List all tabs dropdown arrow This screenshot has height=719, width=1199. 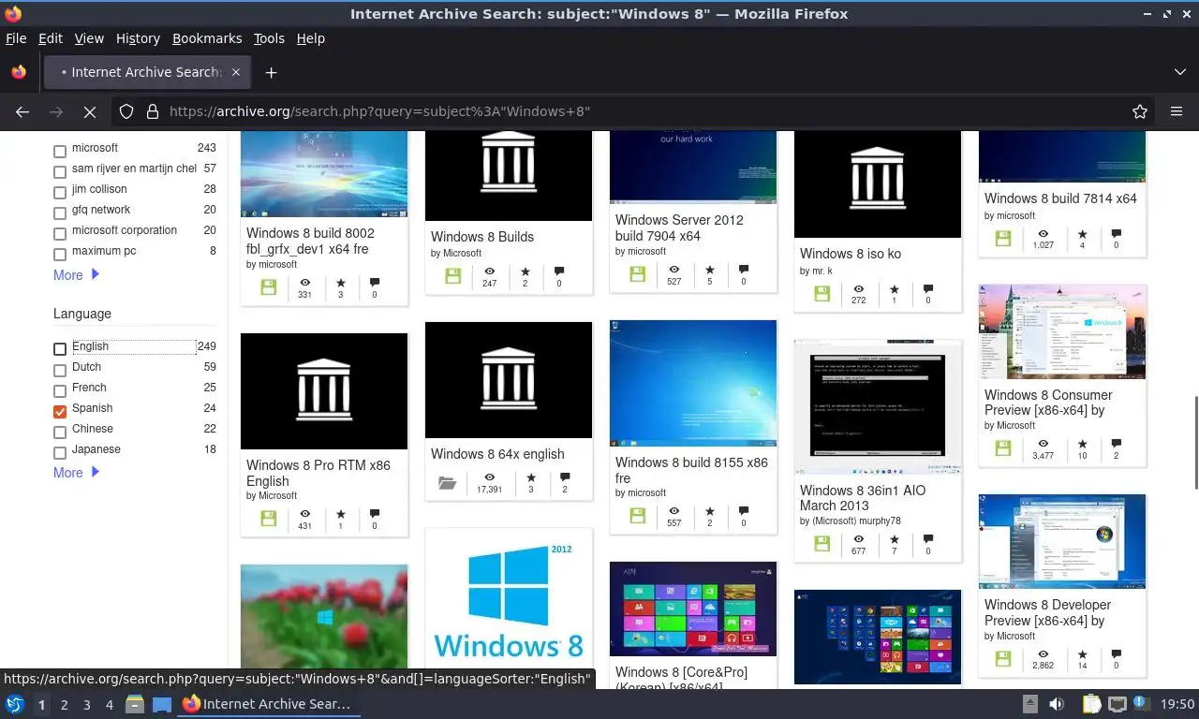(1179, 72)
